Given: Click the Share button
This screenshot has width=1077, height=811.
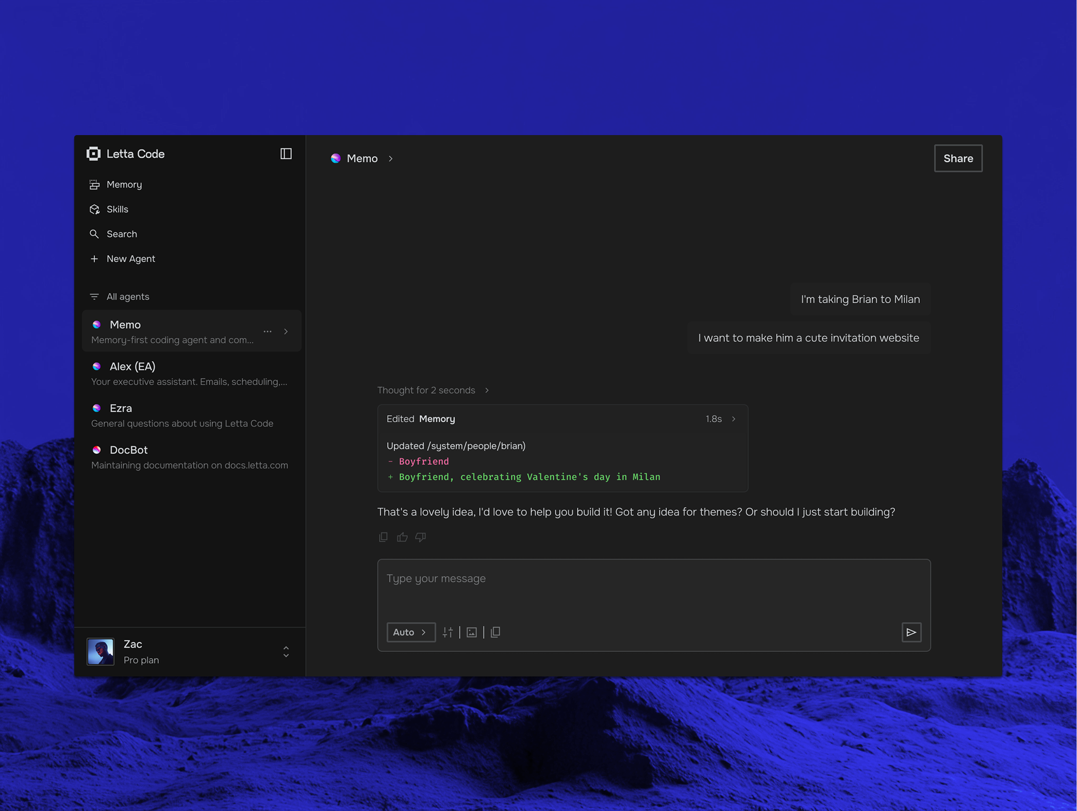Looking at the screenshot, I should coord(957,158).
